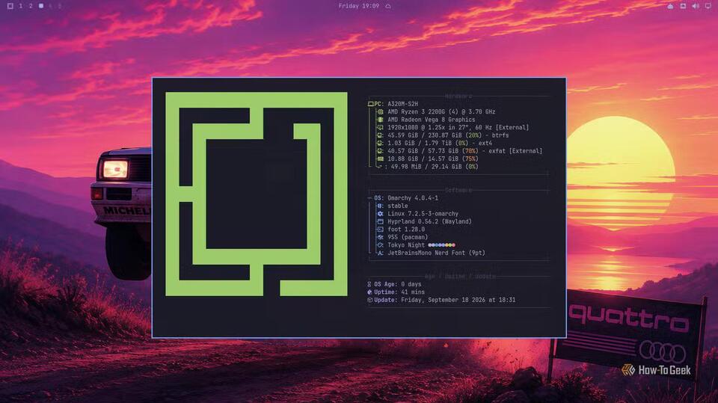Screen dimensions: 718x403
Task: Click 'OS: Omarchy 4.0.4-1' text
Action: pos(406,198)
